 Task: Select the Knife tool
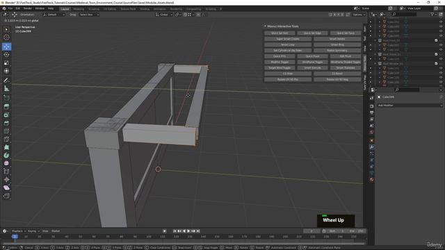pyautogui.click(x=6, y=139)
